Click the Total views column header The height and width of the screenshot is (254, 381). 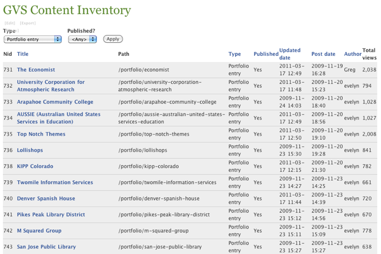pyautogui.click(x=369, y=54)
